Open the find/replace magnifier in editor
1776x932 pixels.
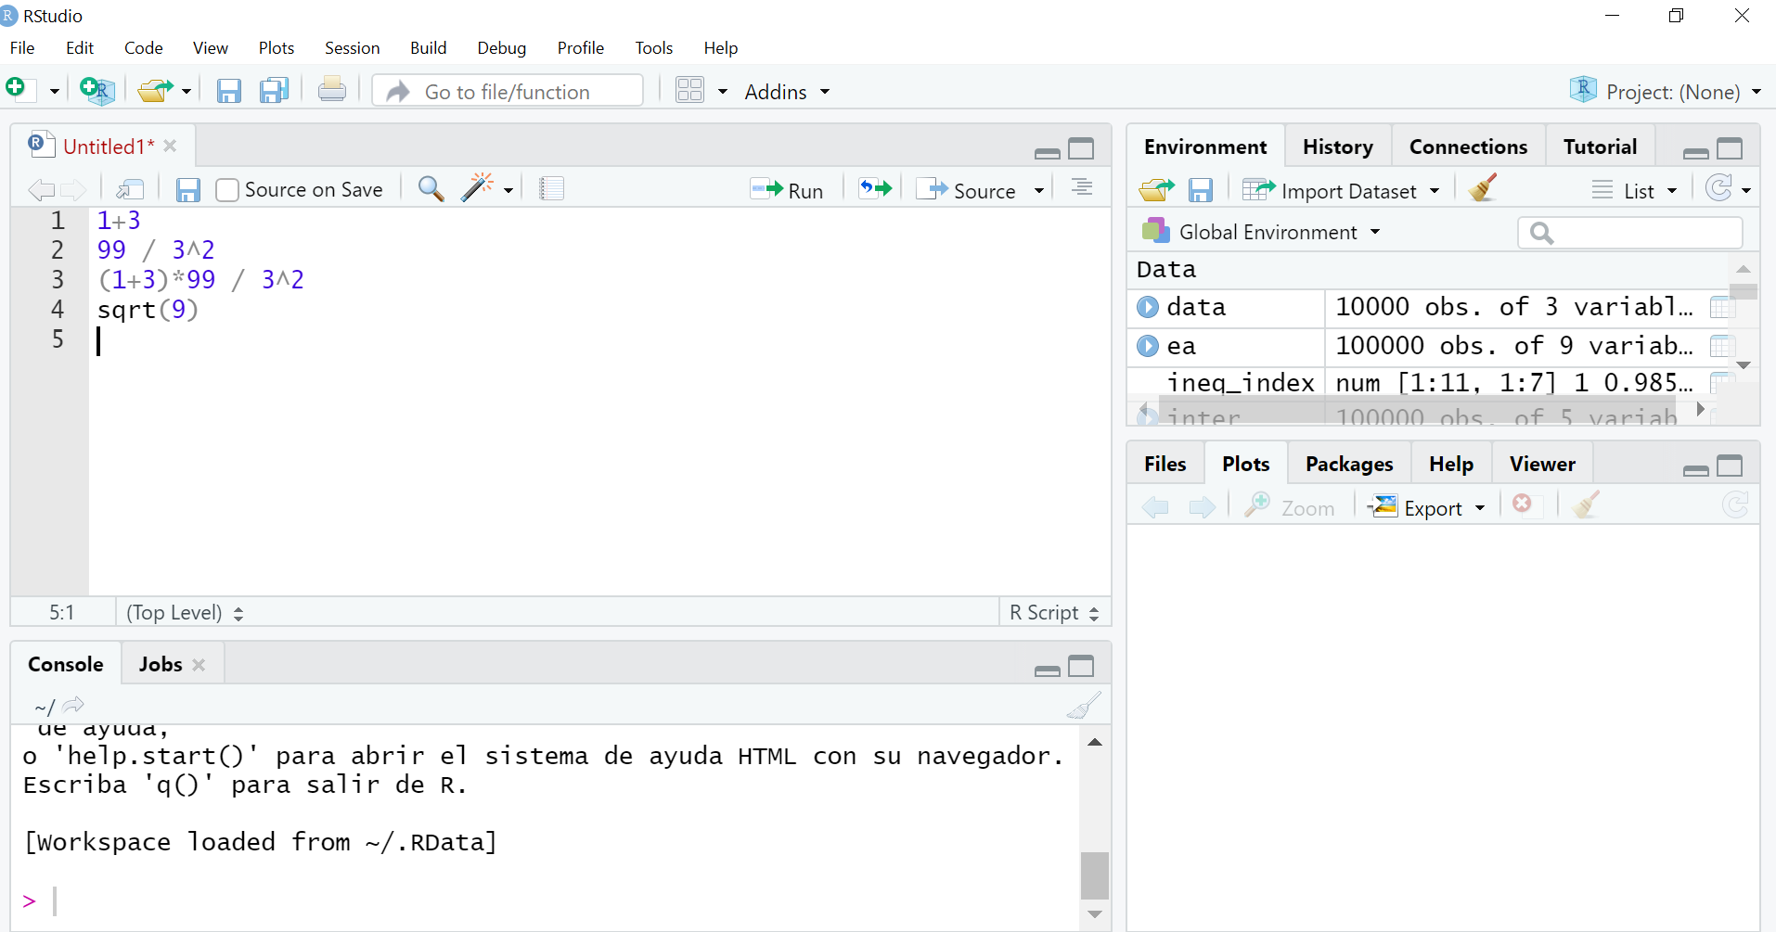(x=431, y=189)
